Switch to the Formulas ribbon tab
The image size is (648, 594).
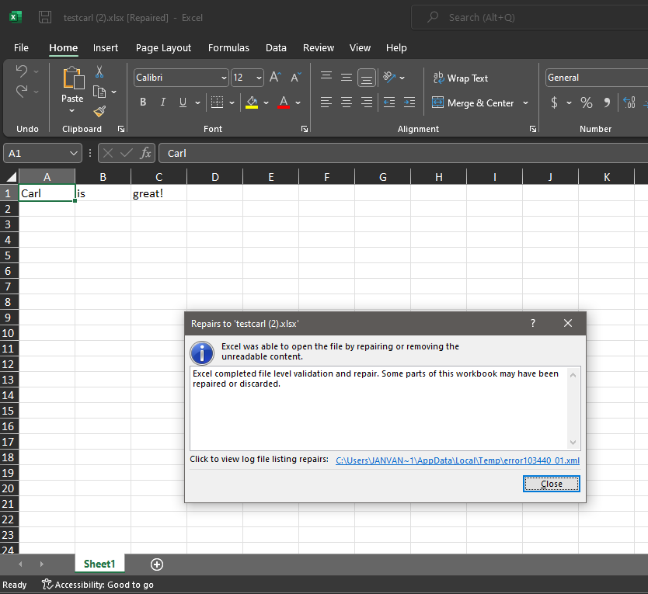tap(228, 47)
